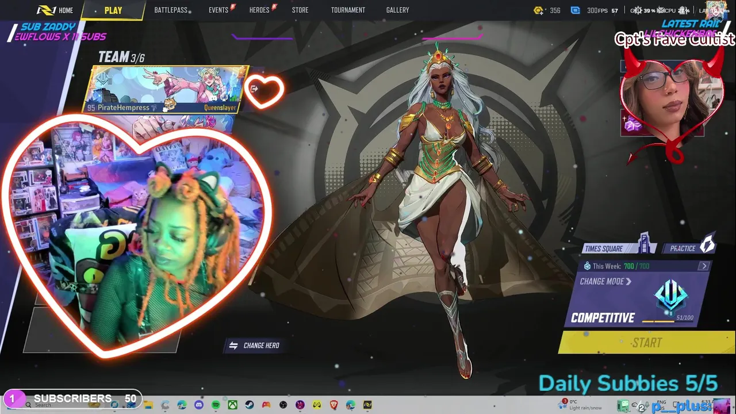Open the weather widget Light rain/snow
The image size is (736, 414).
point(582,405)
